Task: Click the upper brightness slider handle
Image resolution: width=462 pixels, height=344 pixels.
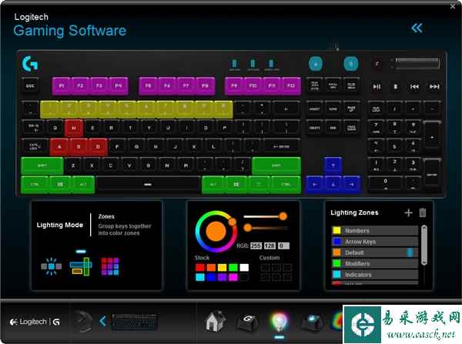Action: point(283,216)
